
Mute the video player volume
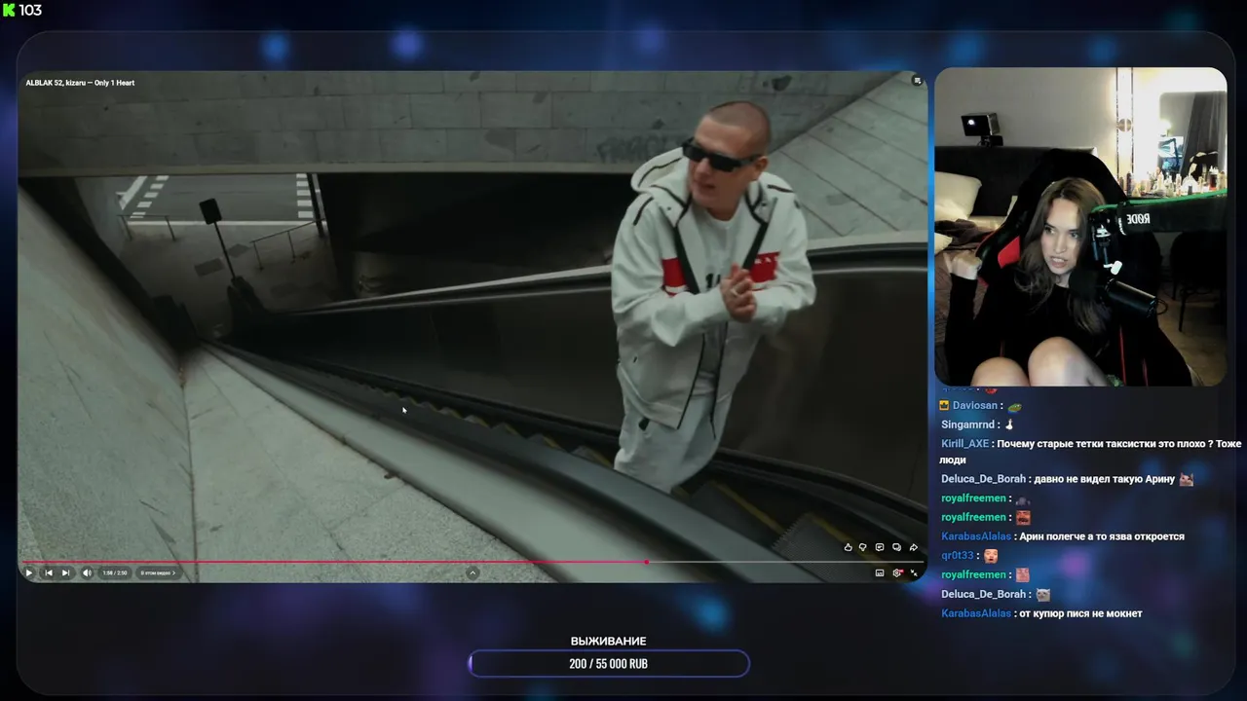[x=87, y=572]
